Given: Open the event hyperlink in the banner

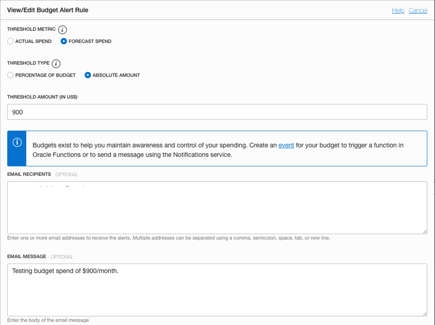Looking at the screenshot, I should 286,145.
